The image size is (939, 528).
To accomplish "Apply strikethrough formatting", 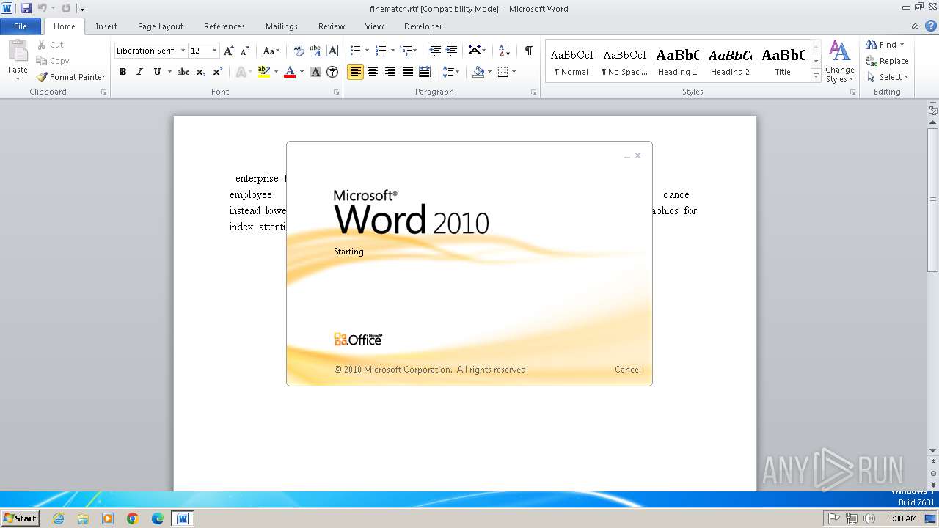I will pyautogui.click(x=183, y=72).
